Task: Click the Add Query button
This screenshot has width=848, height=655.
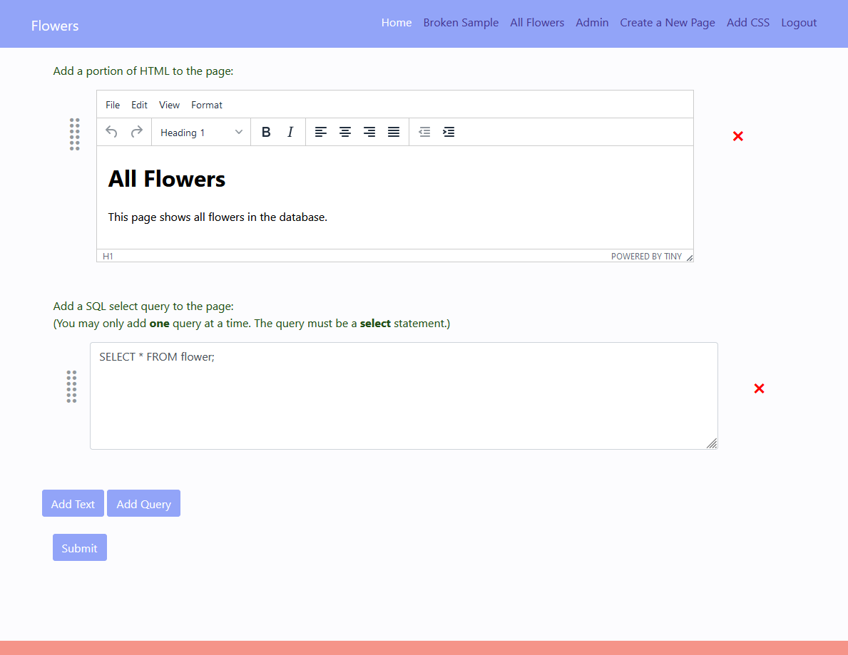Action: (x=143, y=503)
